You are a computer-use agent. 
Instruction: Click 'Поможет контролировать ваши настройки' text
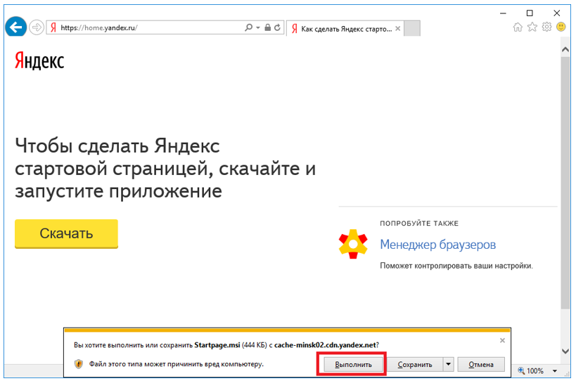(456, 266)
